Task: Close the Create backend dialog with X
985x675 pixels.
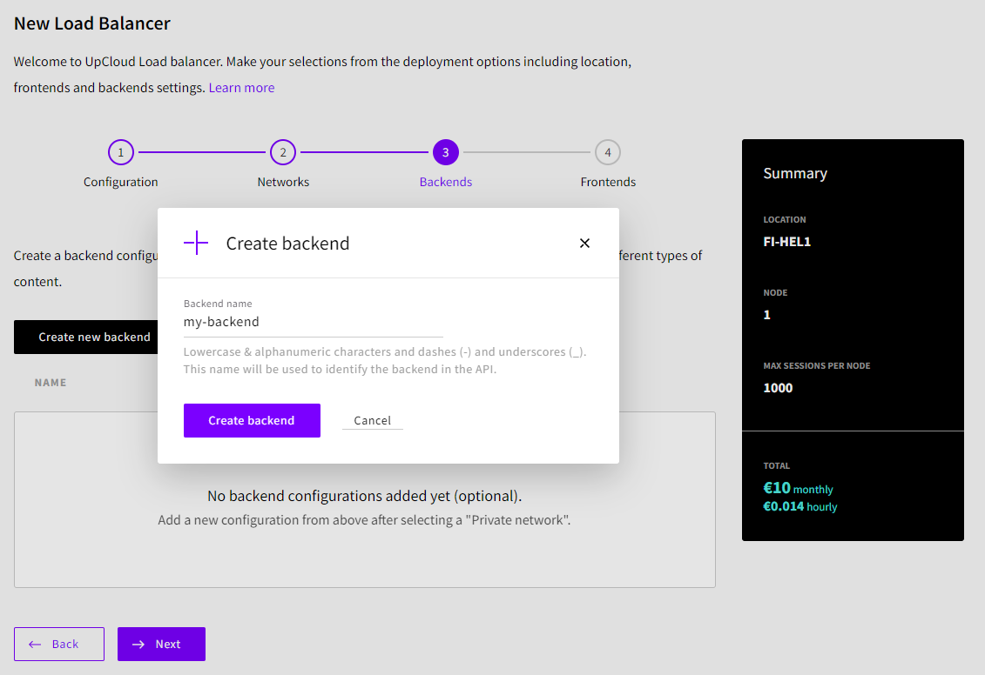Action: tap(584, 243)
